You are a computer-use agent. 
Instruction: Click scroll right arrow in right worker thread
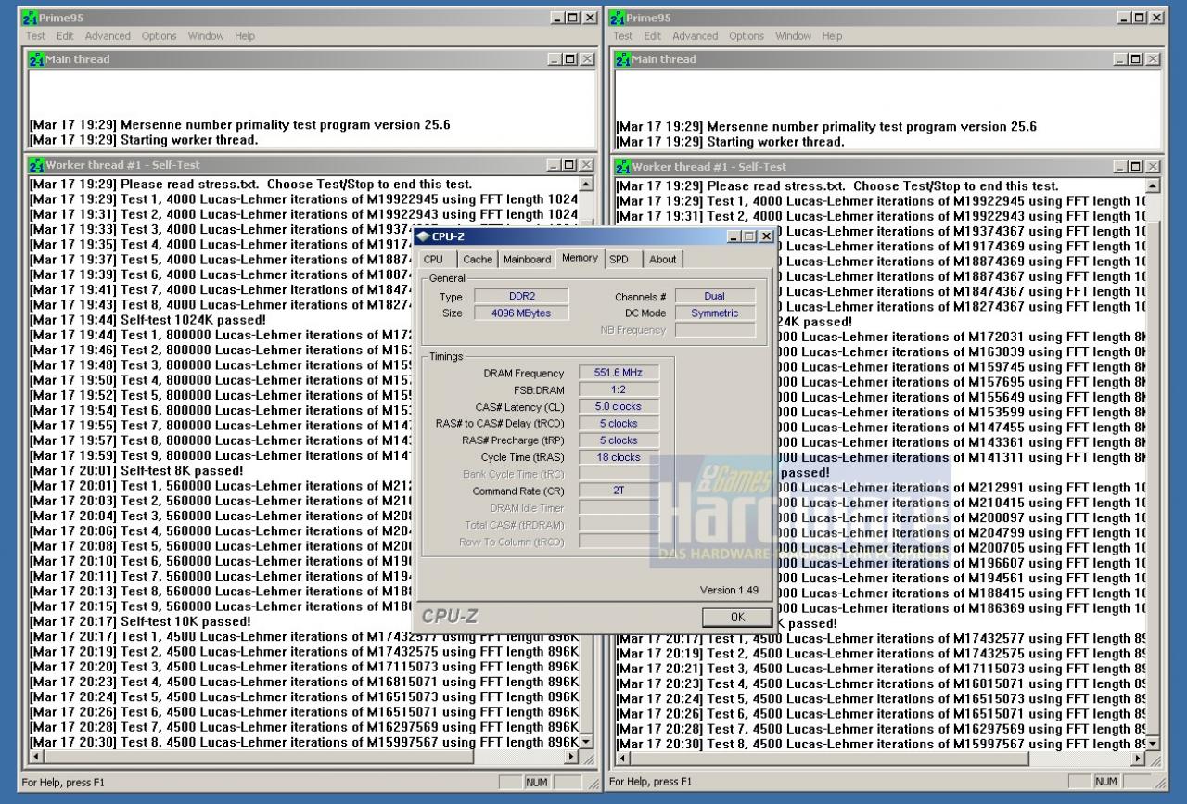1138,759
